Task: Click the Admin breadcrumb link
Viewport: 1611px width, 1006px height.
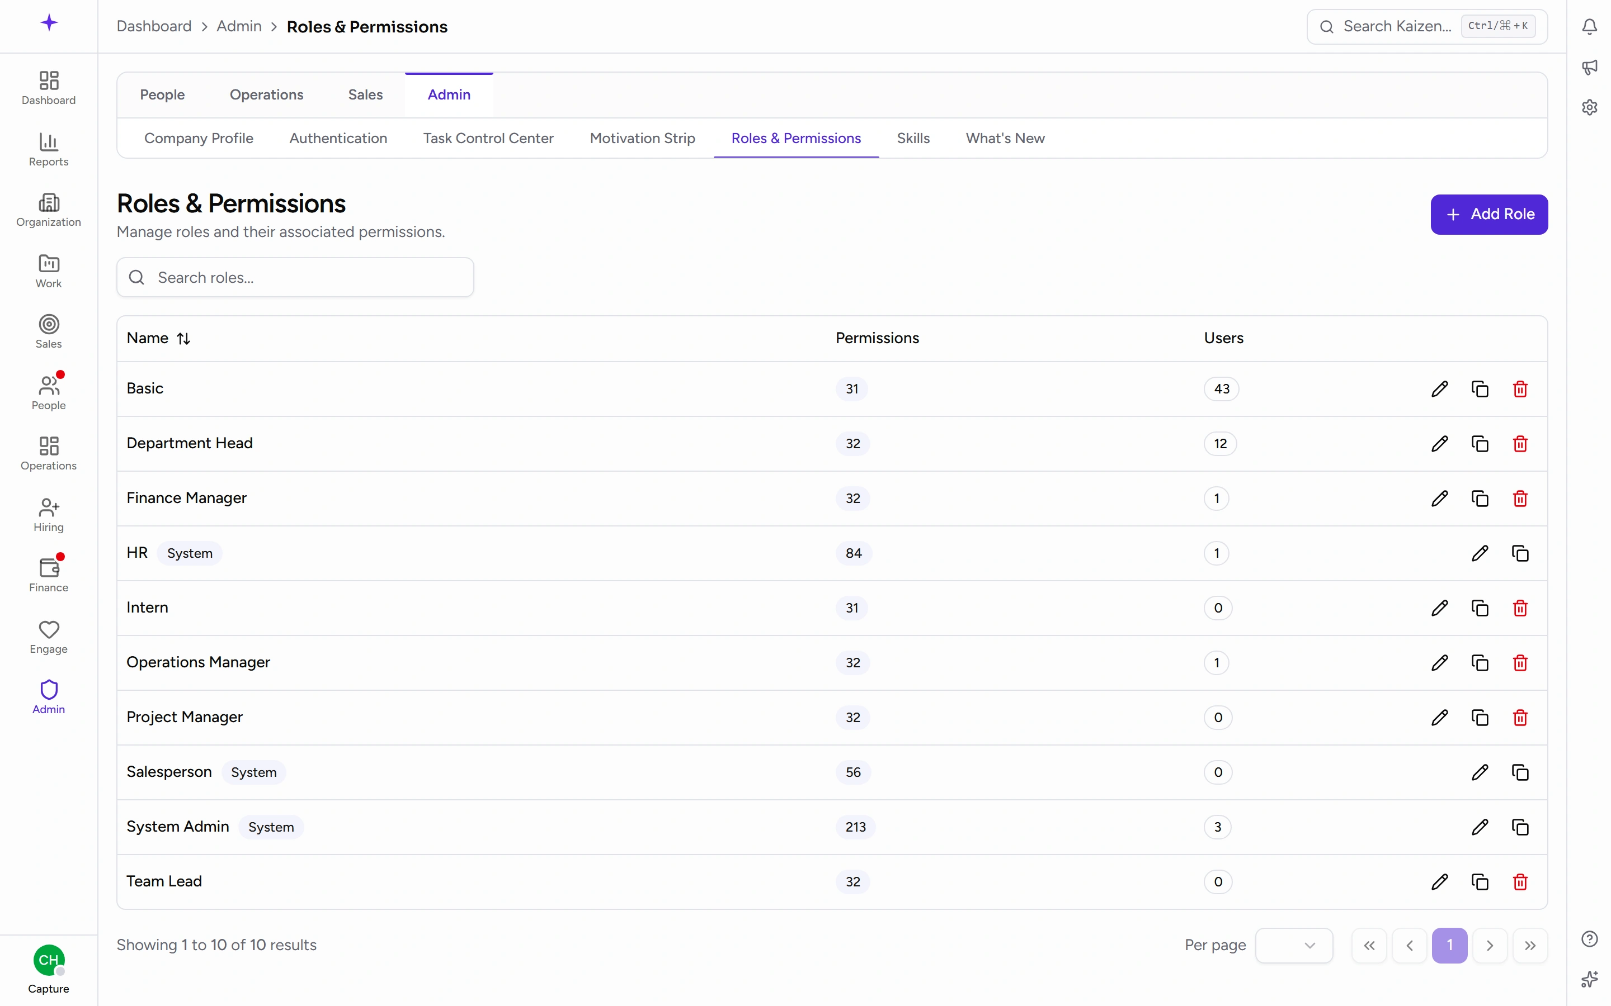Action: [239, 26]
